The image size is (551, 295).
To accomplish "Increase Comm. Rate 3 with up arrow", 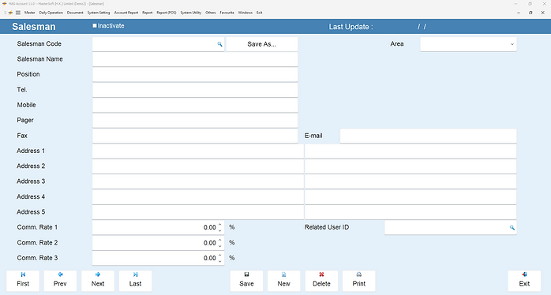I will pos(220,255).
